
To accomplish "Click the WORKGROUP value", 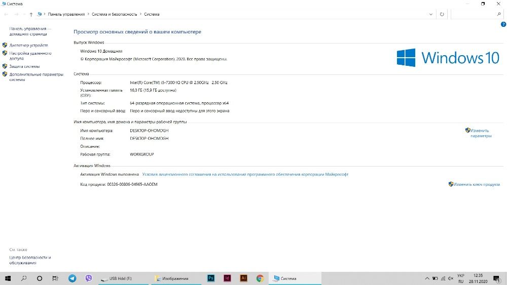I will click(x=141, y=154).
